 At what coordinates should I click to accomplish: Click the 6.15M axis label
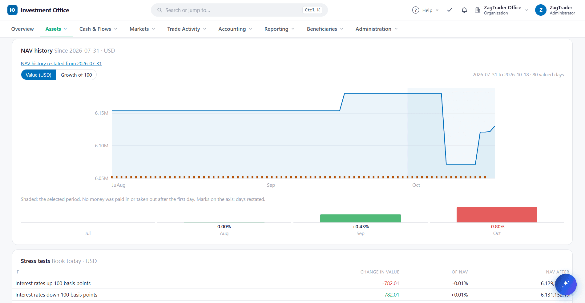pos(102,113)
